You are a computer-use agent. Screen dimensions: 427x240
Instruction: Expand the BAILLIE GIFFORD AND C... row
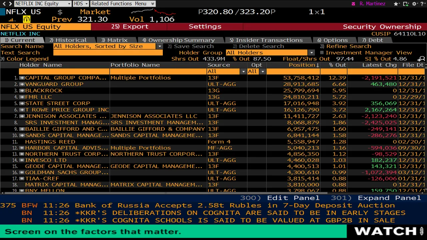(22, 129)
